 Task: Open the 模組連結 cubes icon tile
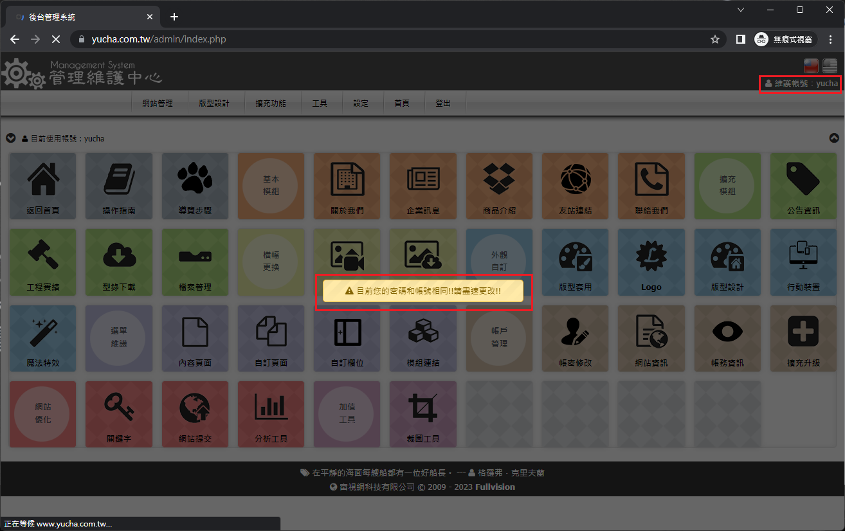pyautogui.click(x=423, y=338)
